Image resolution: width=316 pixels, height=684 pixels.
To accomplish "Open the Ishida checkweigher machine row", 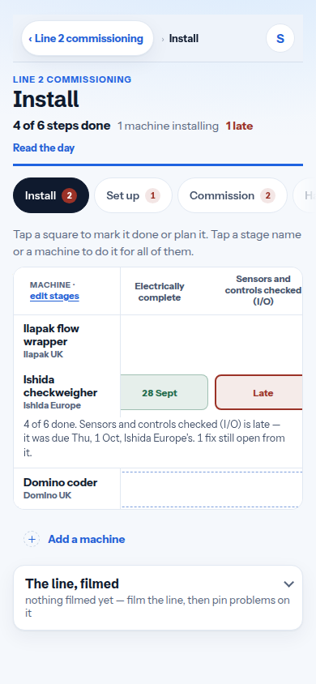I will 66,391.
